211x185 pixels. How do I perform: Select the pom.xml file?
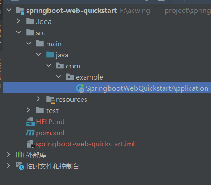(50, 133)
